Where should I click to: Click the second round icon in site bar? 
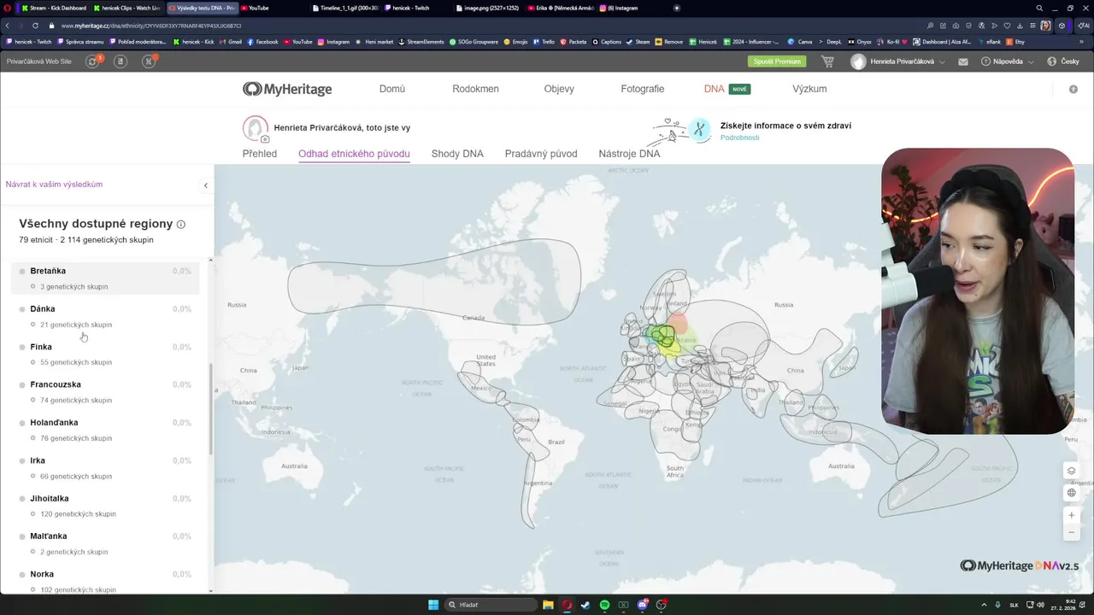(121, 61)
